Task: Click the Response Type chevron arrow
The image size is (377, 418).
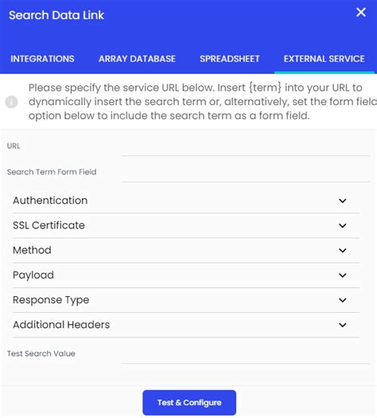Action: point(343,300)
